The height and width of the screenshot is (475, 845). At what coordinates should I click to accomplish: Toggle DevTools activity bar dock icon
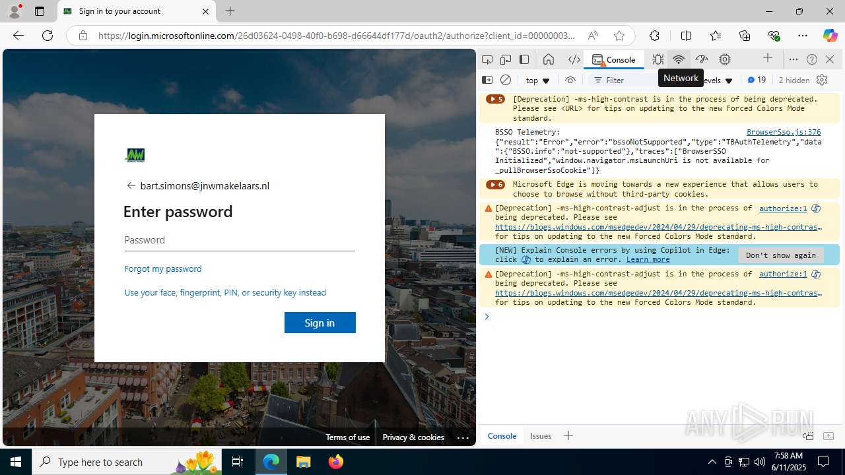pos(524,59)
